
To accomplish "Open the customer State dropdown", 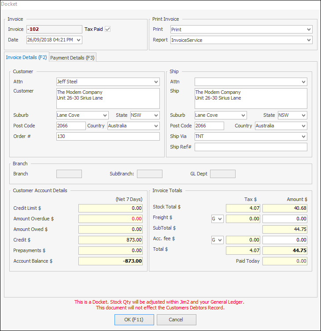I will pyautogui.click(x=156, y=115).
